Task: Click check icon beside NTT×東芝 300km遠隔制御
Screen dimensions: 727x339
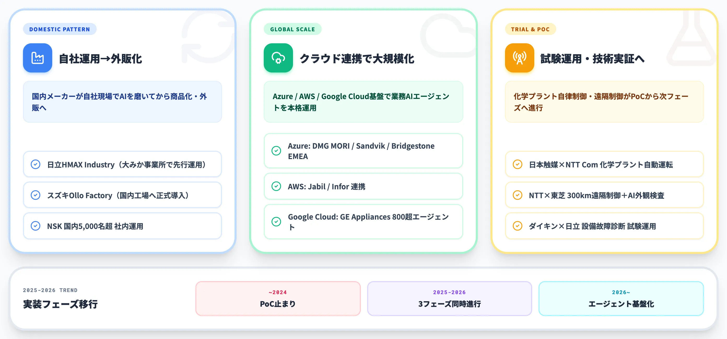Action: pos(518,195)
